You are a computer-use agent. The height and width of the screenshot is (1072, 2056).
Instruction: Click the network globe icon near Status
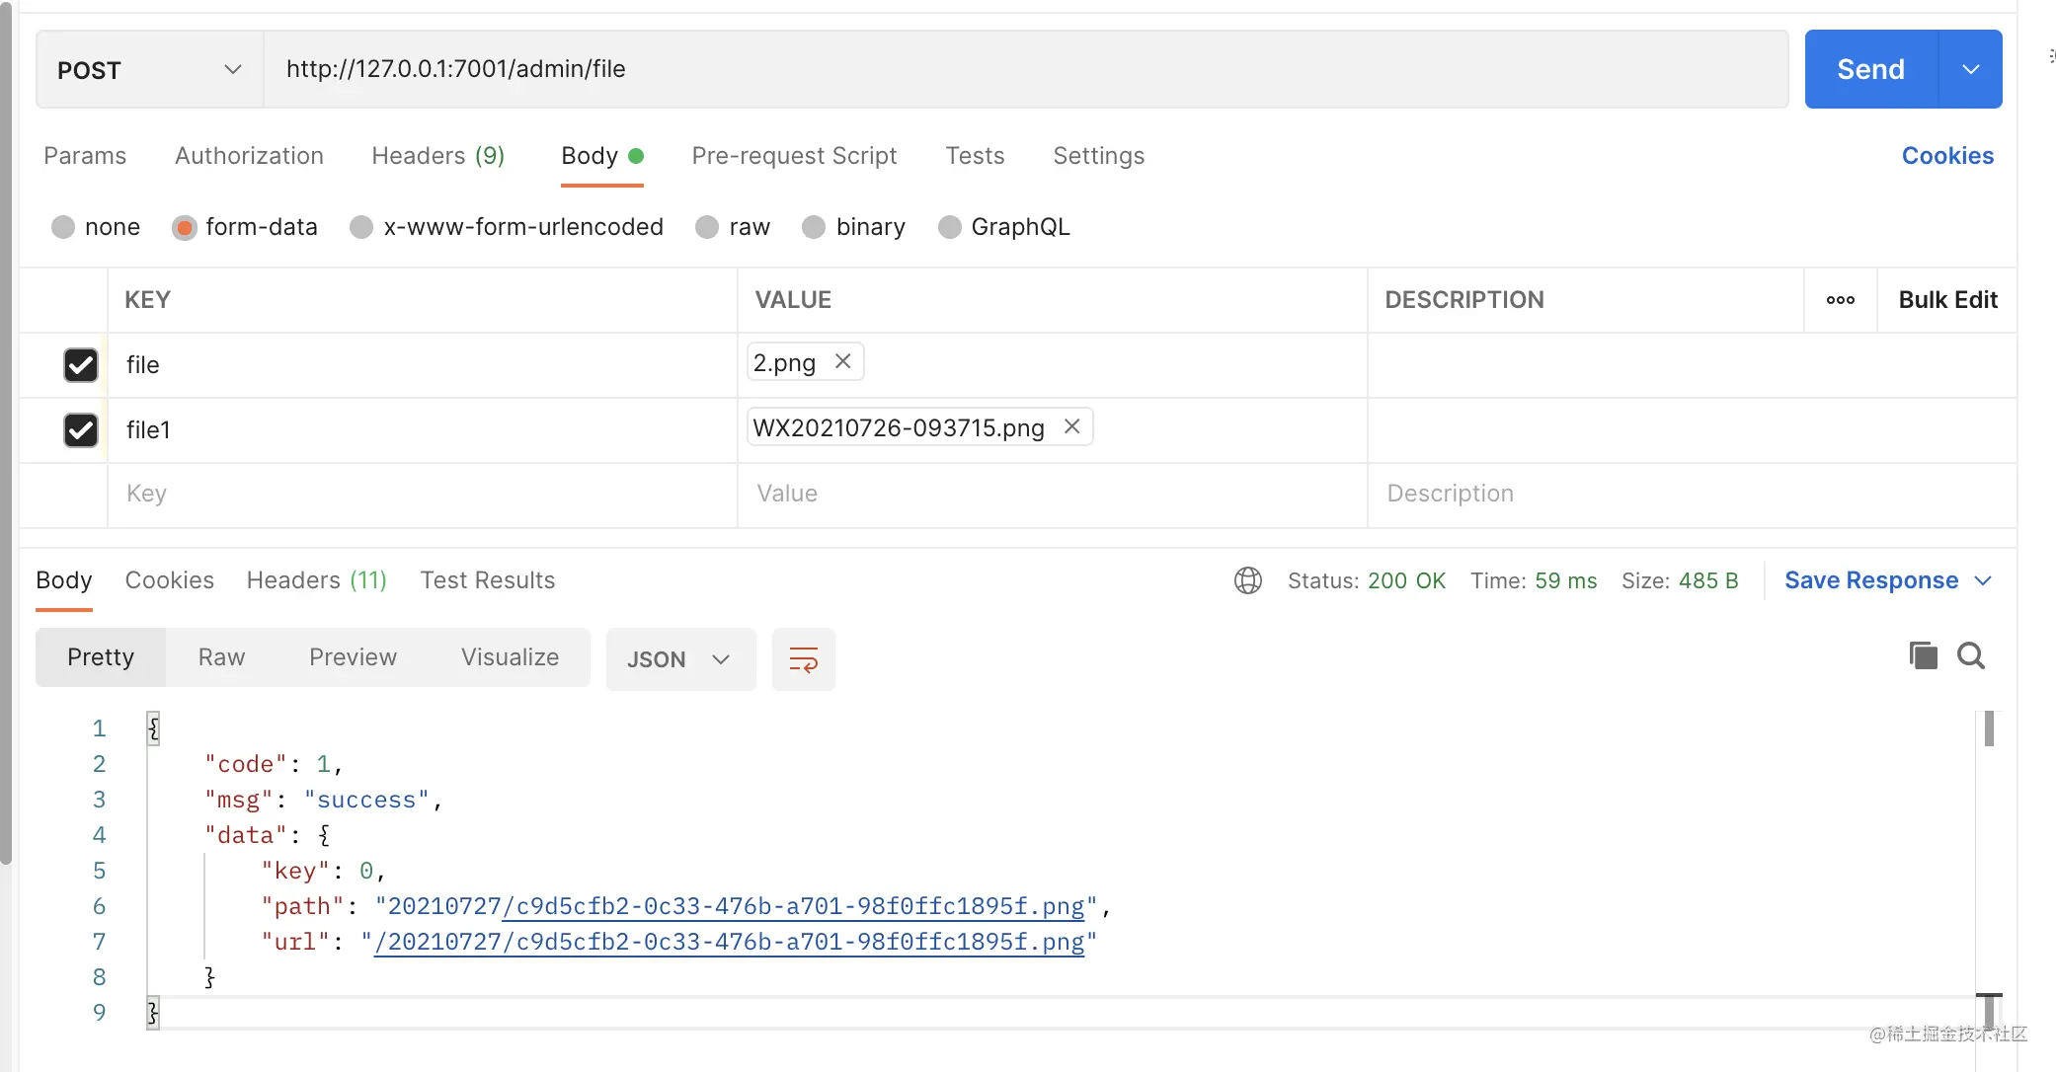1248,580
